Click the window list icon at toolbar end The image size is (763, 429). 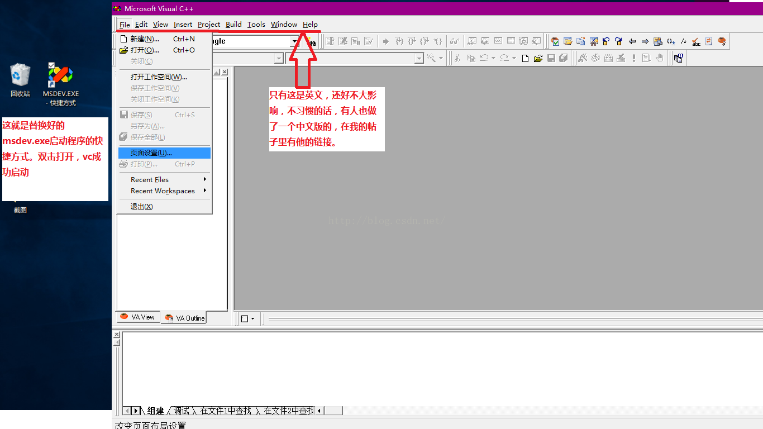tap(678, 58)
